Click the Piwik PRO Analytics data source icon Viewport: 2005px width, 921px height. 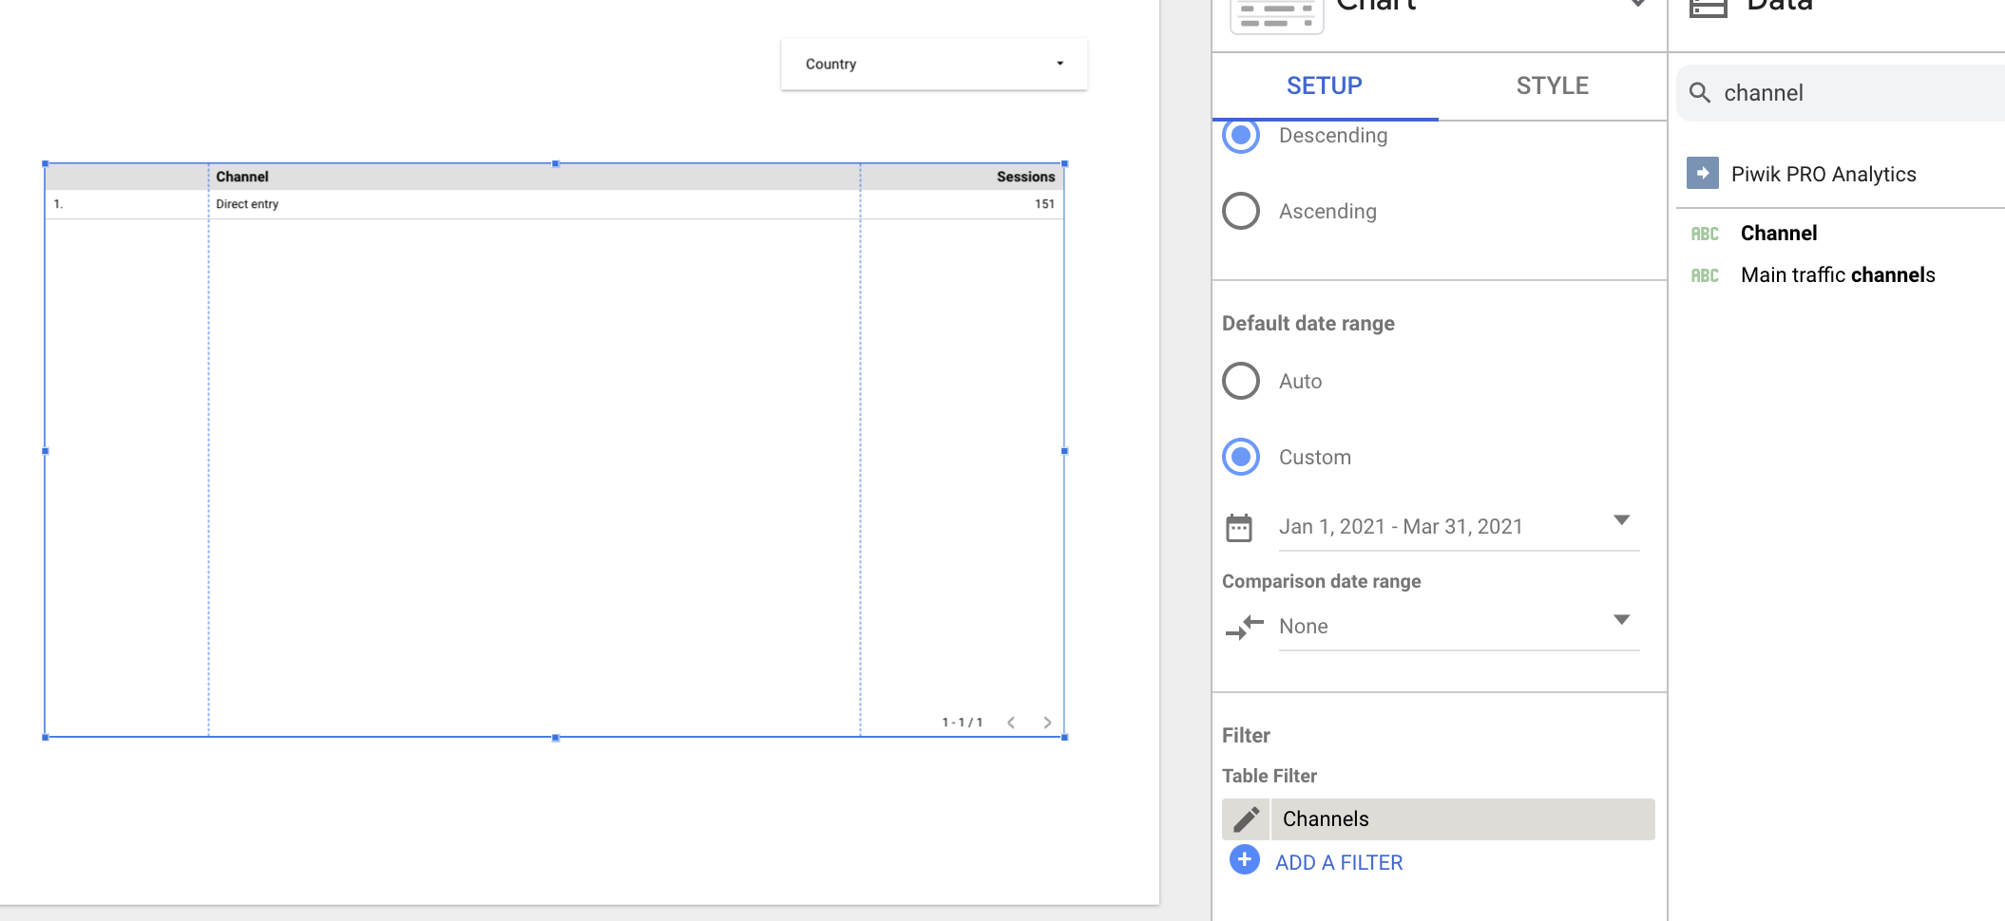click(1702, 174)
